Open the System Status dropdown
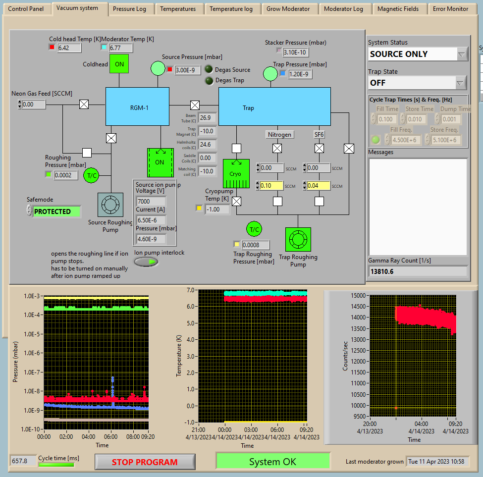This screenshot has width=483, height=477. [462, 54]
